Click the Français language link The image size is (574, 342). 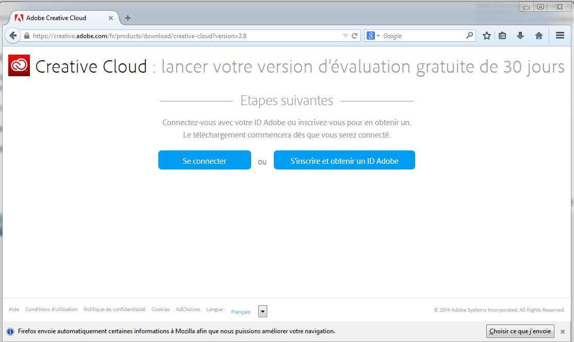pyautogui.click(x=240, y=312)
